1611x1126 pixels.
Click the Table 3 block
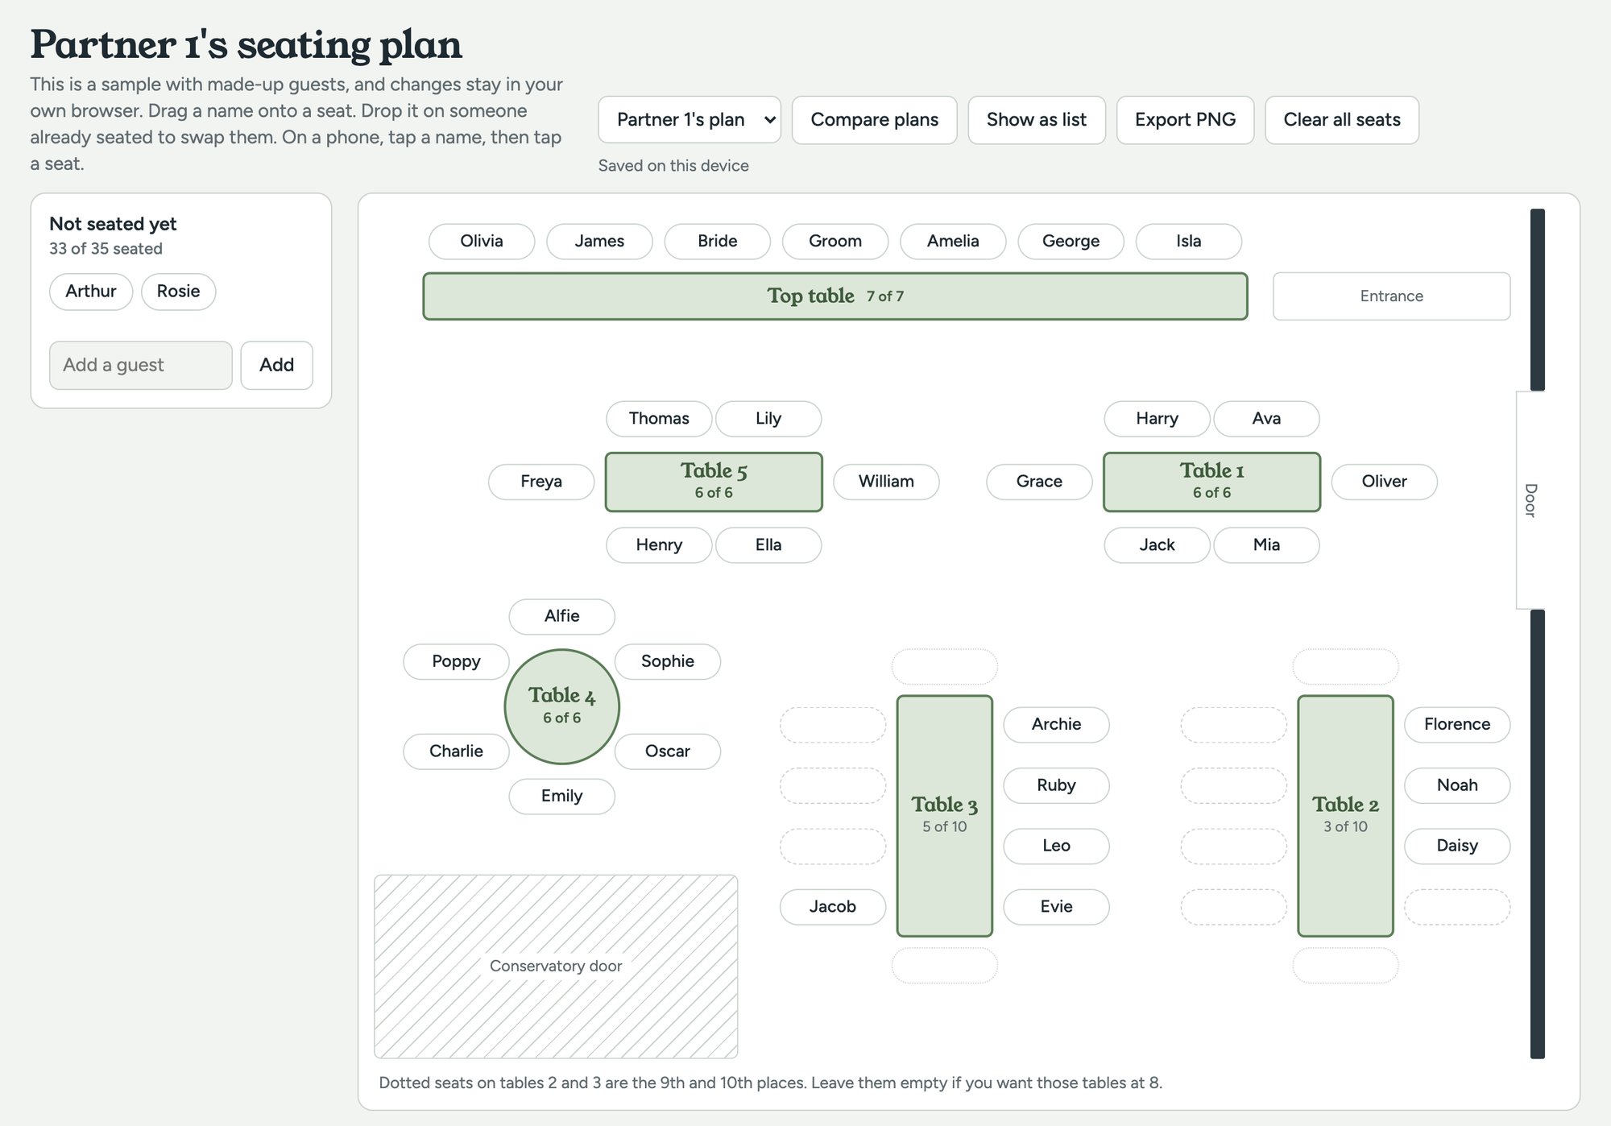944,816
